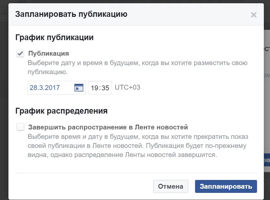Click the News Feed distribution description paragraph
270x200 pixels.
tap(138, 146)
